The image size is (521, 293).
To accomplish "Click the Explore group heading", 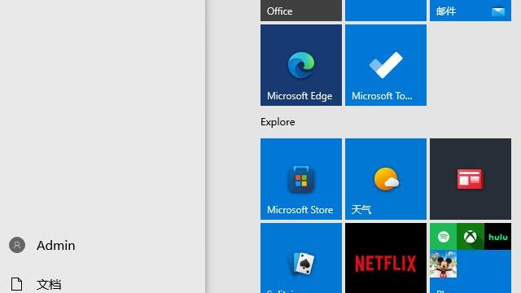I will 278,122.
